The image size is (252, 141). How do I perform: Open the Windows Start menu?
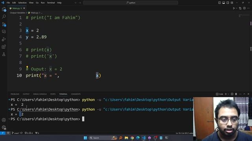coord(85,138)
